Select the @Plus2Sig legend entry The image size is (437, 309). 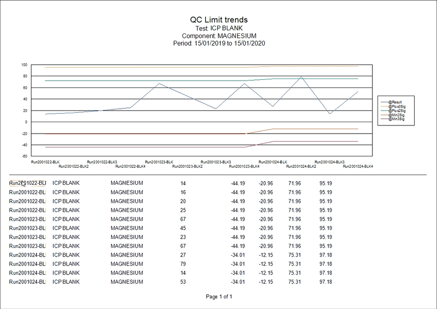point(398,110)
